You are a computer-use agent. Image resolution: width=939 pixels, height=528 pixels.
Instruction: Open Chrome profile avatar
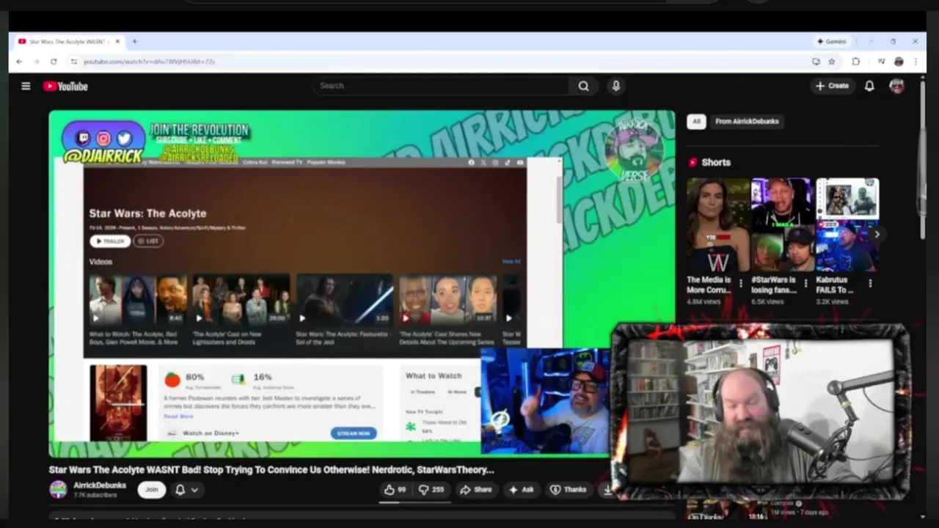point(899,62)
